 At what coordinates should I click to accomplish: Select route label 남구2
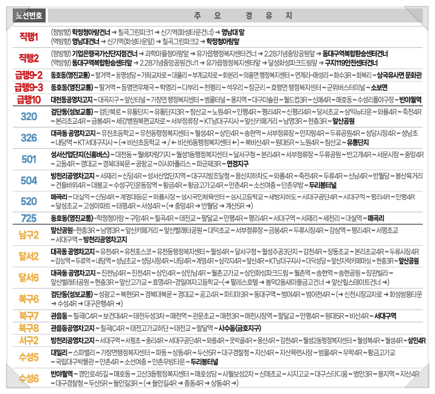29,235
